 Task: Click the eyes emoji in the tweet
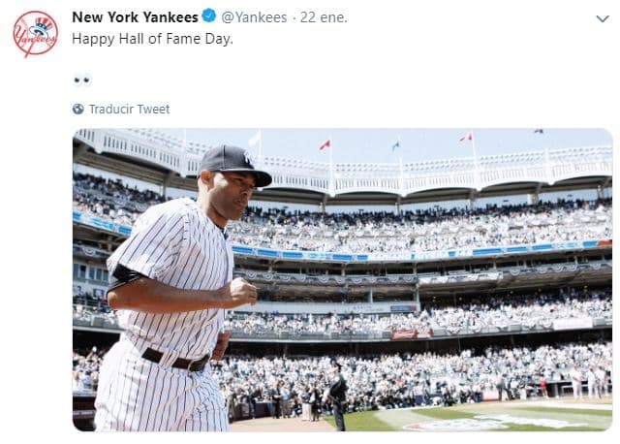(x=82, y=79)
